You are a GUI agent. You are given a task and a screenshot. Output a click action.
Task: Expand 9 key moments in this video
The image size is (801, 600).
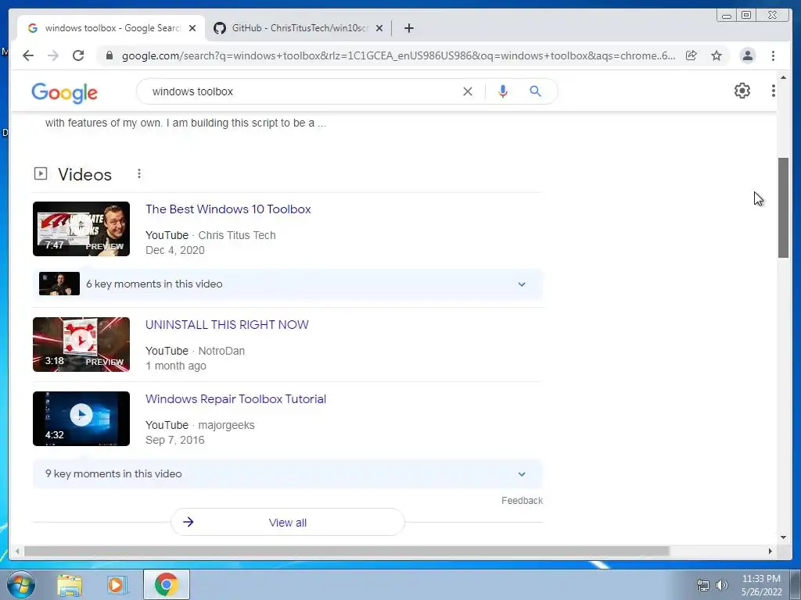coord(288,474)
